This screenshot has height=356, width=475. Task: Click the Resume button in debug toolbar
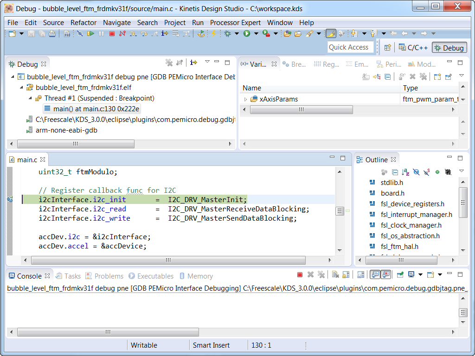[x=90, y=34]
